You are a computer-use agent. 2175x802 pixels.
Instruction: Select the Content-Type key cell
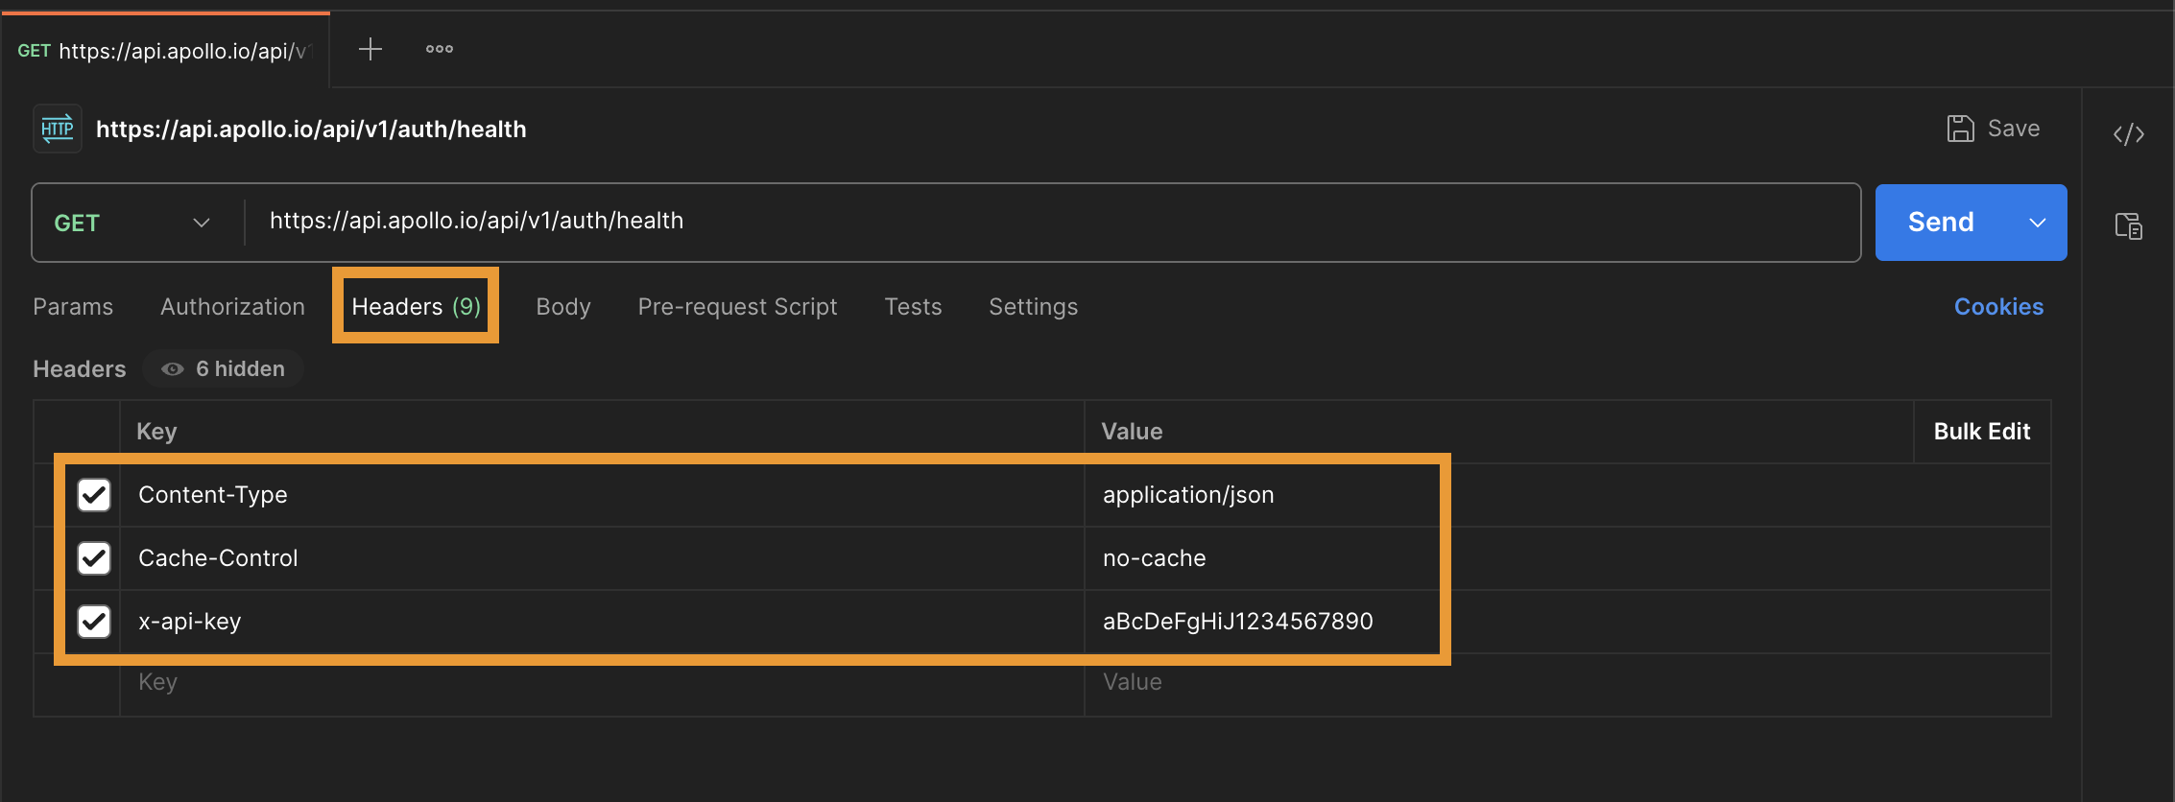[602, 495]
